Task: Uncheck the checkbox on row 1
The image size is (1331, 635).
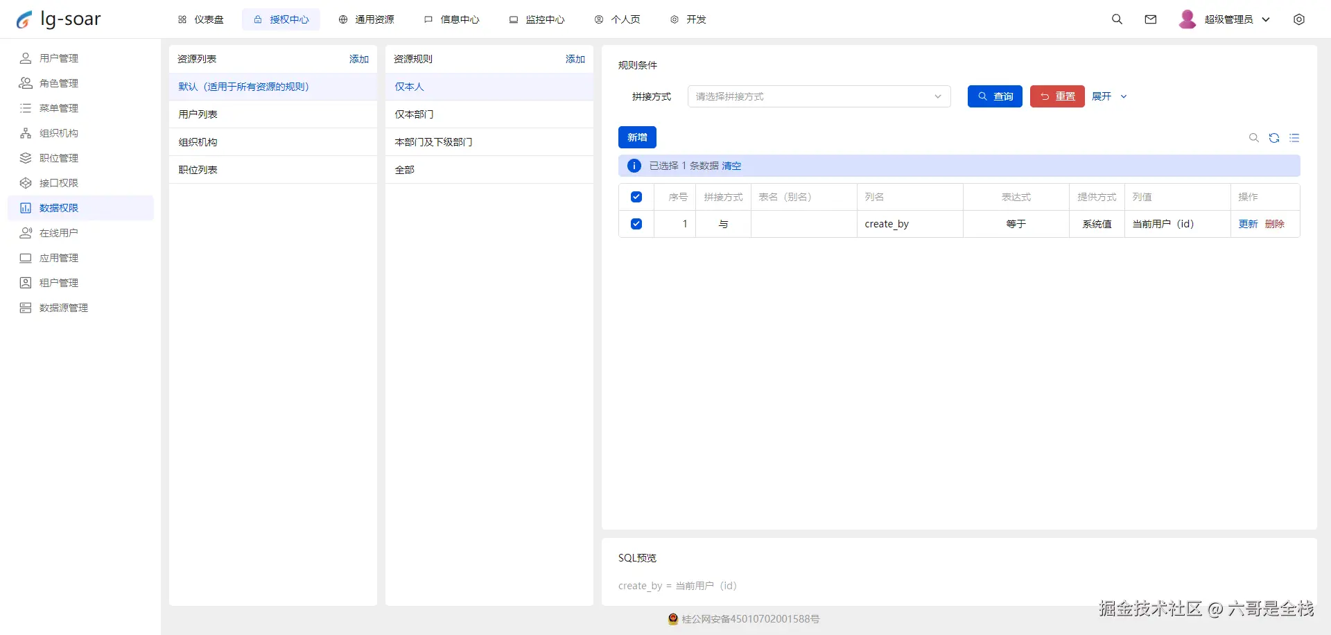Action: point(636,223)
